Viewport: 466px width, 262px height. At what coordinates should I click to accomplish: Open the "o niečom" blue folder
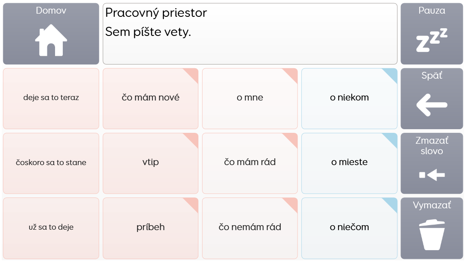pyautogui.click(x=349, y=227)
